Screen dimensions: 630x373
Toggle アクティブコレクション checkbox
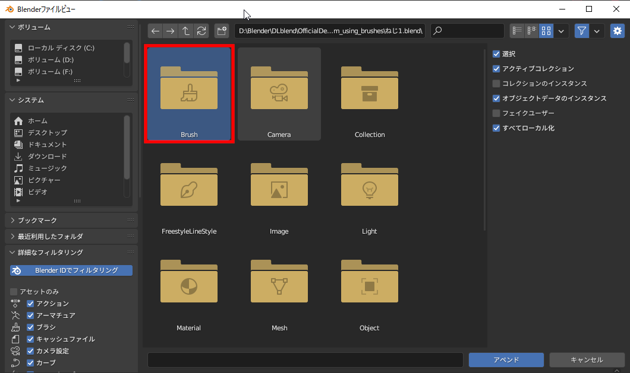click(x=496, y=69)
